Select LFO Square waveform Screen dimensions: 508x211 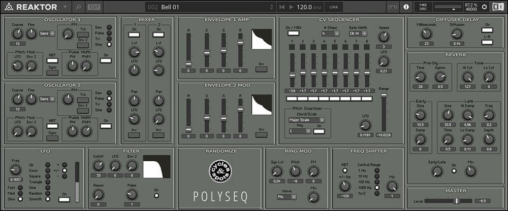[x=48, y=177]
